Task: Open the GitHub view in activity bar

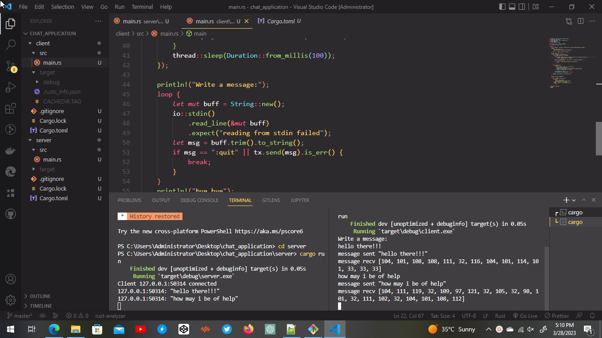Action: 11,214
